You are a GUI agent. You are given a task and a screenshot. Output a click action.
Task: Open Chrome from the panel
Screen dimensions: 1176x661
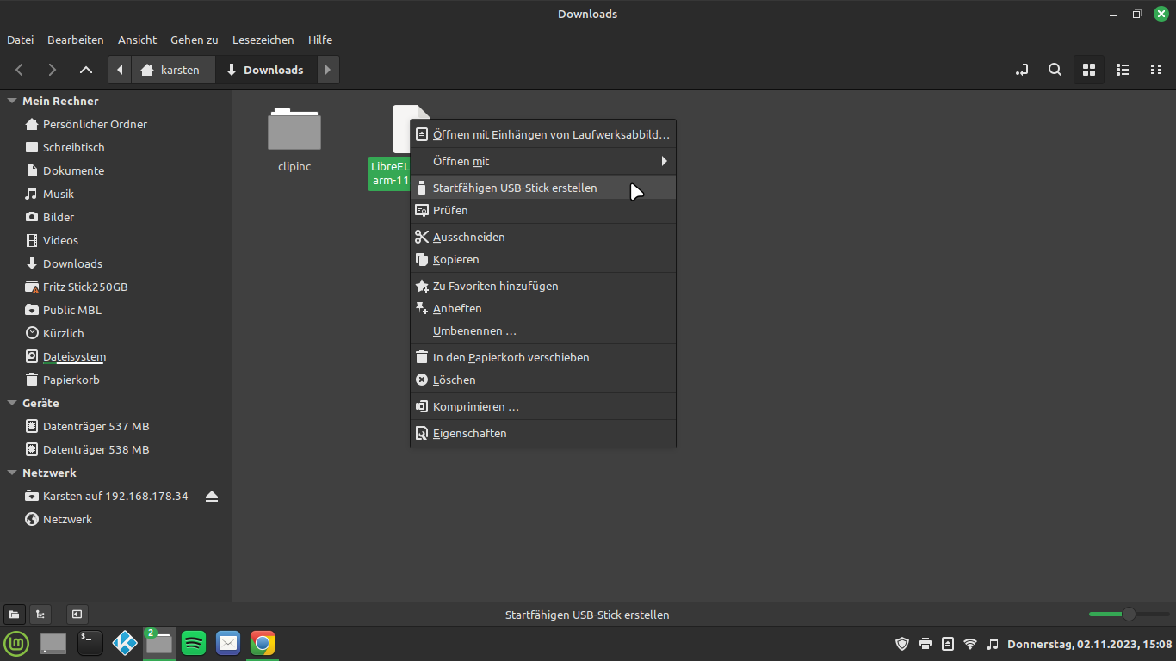coord(263,643)
